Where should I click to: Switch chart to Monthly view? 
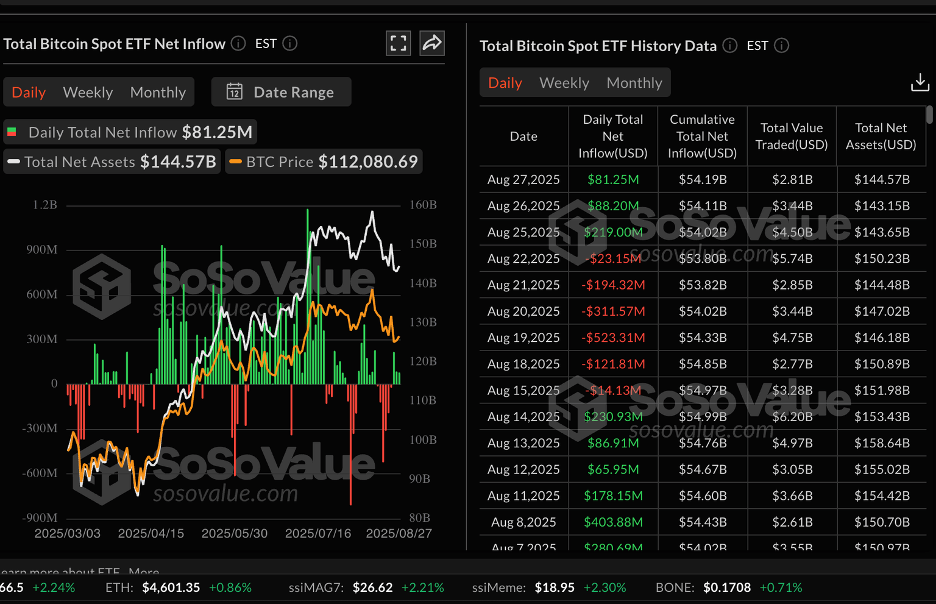(158, 92)
